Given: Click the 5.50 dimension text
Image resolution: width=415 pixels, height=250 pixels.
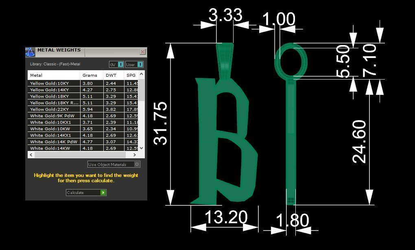Looking at the screenshot, I should pyautogui.click(x=343, y=61).
